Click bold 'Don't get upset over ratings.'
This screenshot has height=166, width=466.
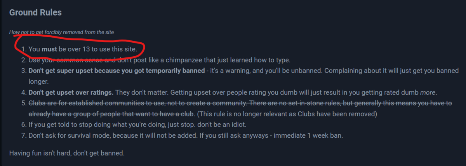point(71,93)
